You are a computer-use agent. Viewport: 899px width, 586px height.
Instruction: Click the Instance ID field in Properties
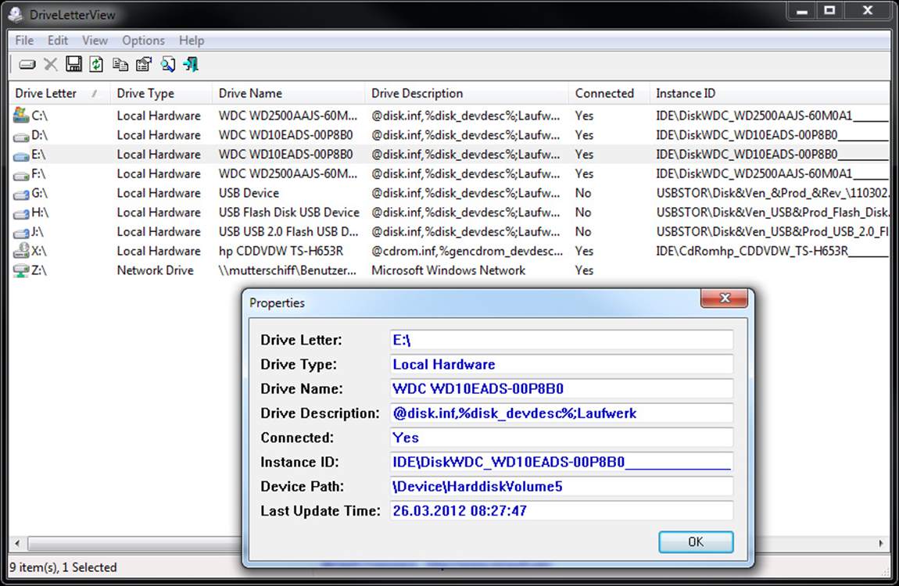click(561, 462)
